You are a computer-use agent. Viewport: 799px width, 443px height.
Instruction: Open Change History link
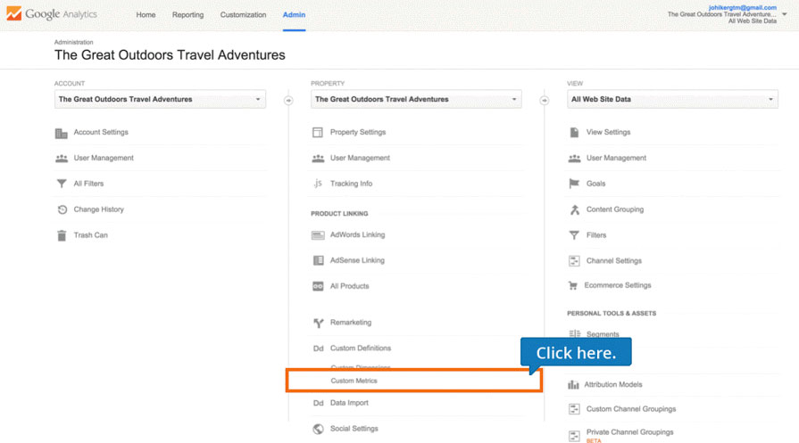click(98, 209)
